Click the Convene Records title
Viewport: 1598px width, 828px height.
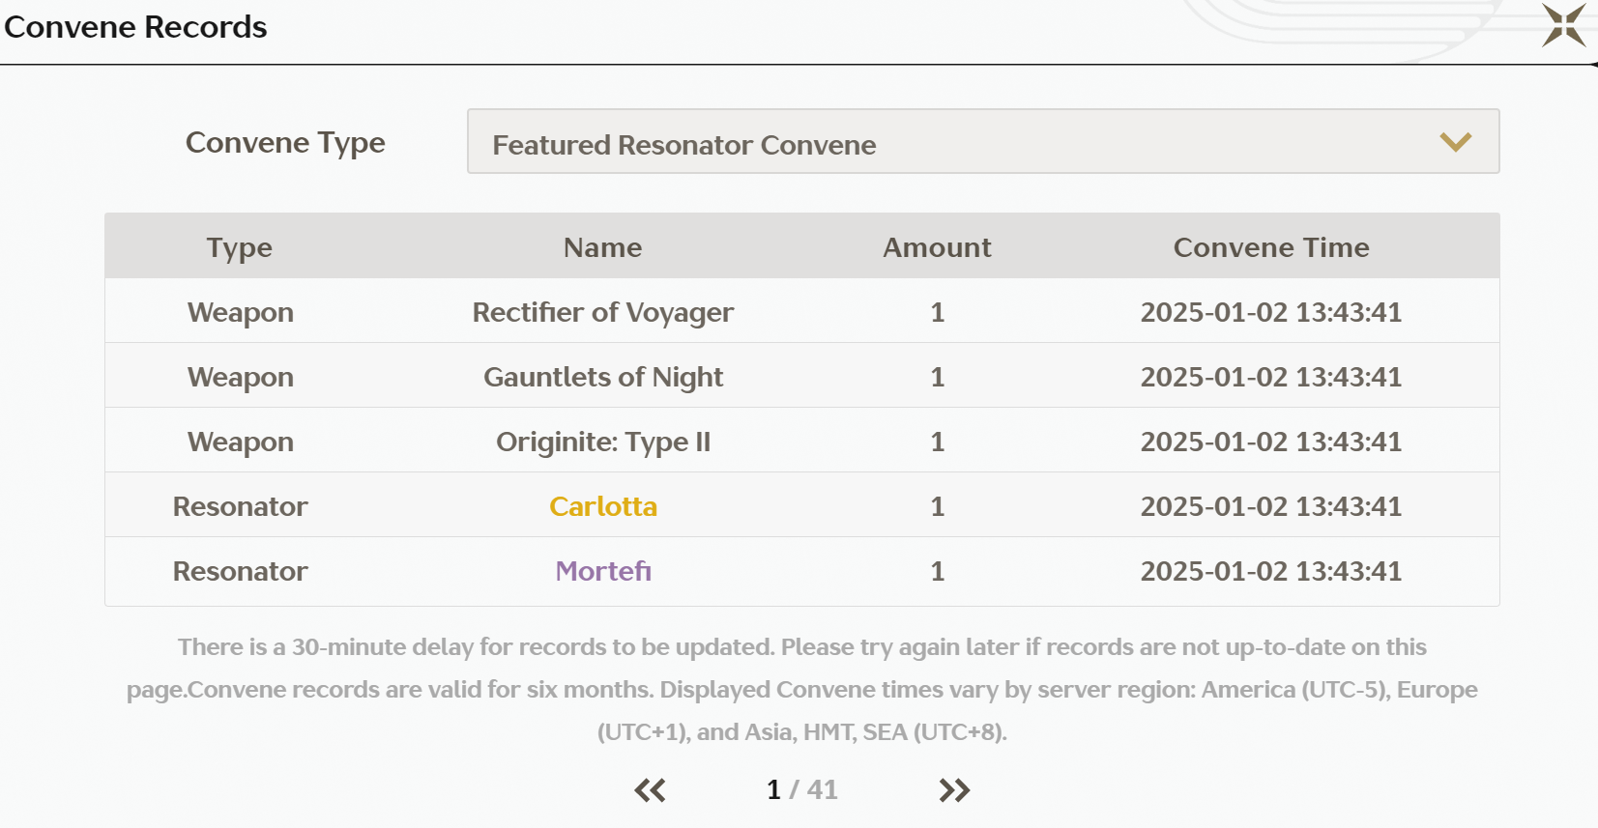(135, 27)
